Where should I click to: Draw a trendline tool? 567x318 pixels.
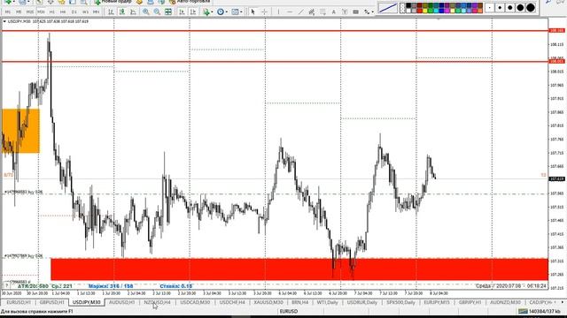click(301, 11)
